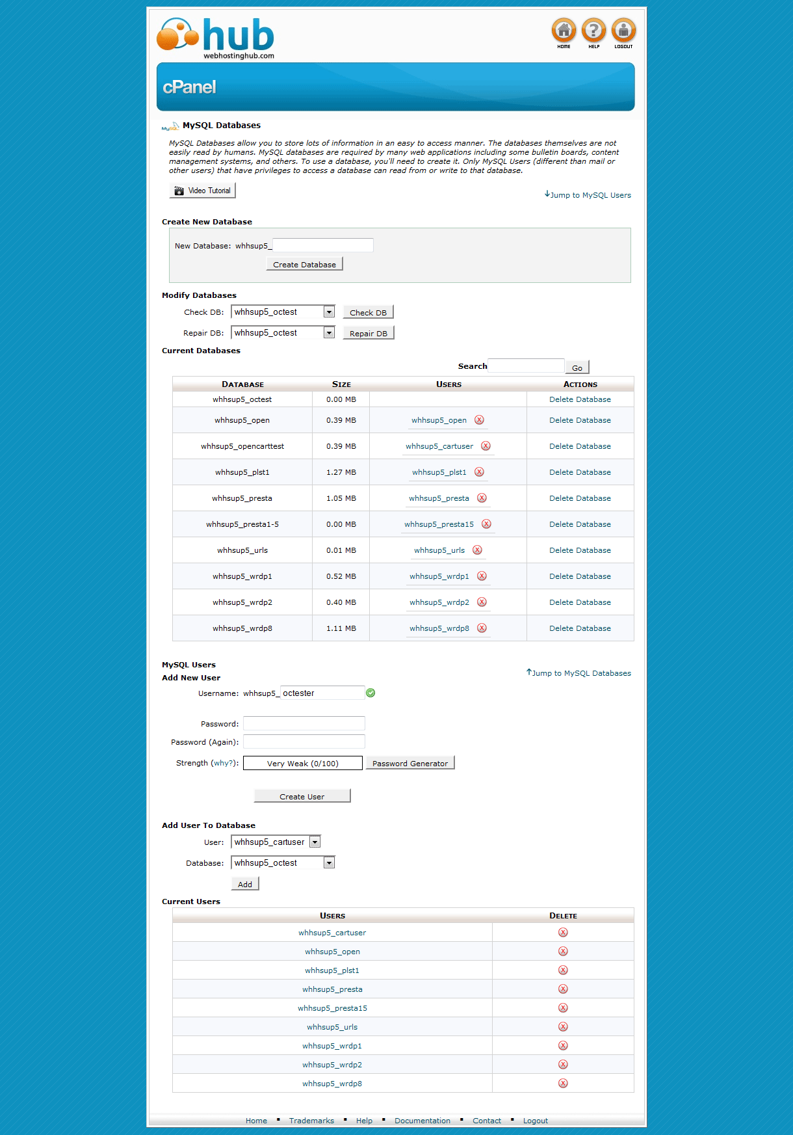Click the Password Generator button
The height and width of the screenshot is (1135, 793).
coord(409,764)
